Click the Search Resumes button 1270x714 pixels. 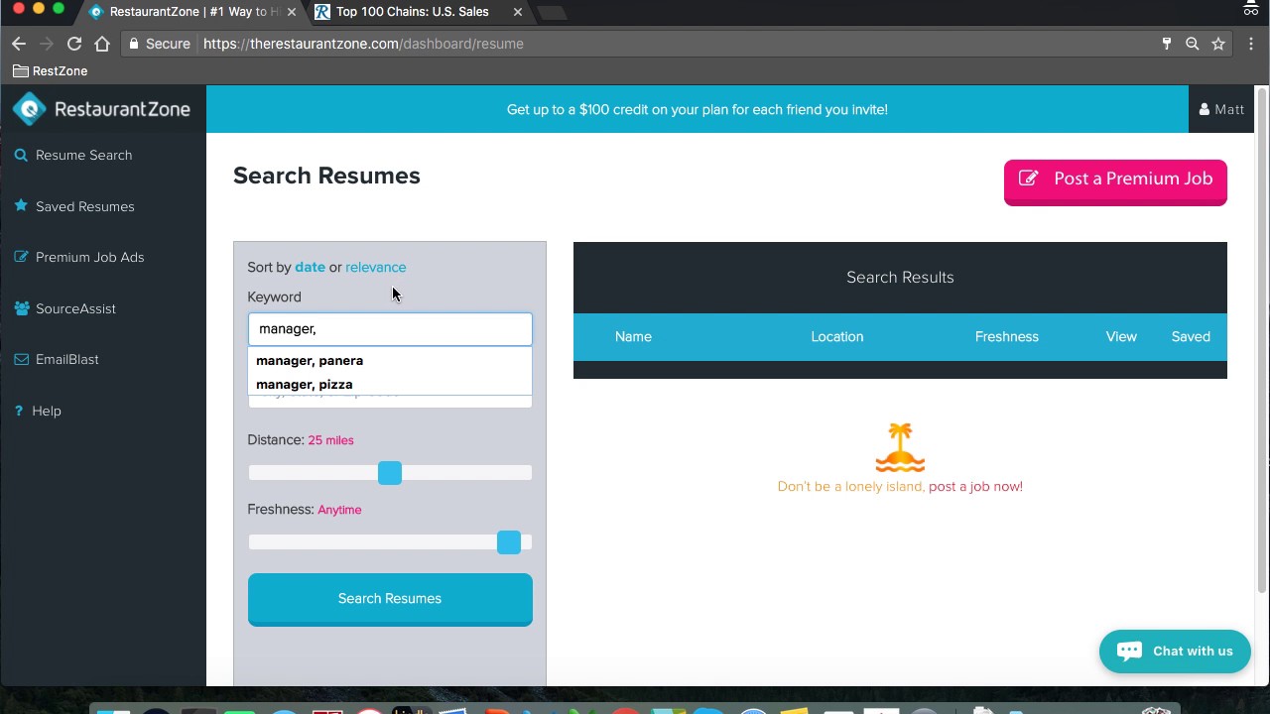click(390, 599)
